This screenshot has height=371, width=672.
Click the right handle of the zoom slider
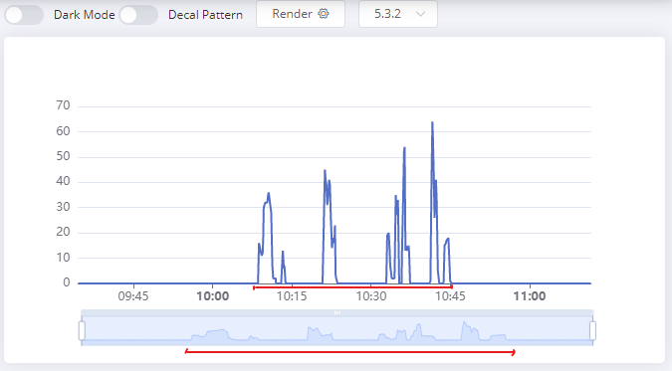(x=592, y=330)
